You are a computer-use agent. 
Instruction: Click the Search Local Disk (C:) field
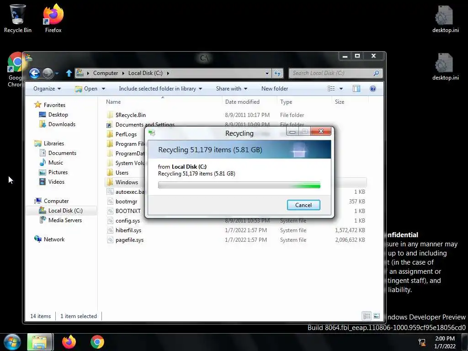pyautogui.click(x=332, y=73)
